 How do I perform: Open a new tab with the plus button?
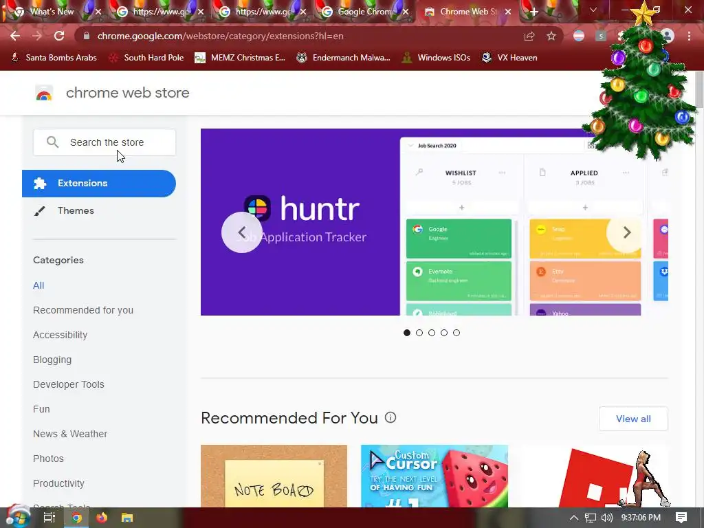[533, 12]
